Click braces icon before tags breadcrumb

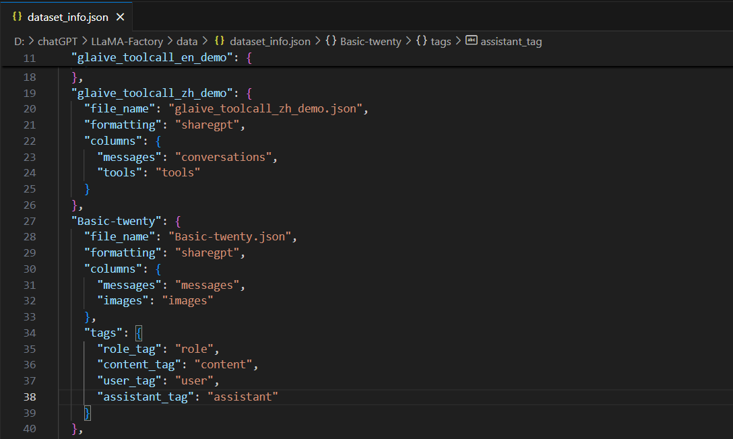coord(422,41)
